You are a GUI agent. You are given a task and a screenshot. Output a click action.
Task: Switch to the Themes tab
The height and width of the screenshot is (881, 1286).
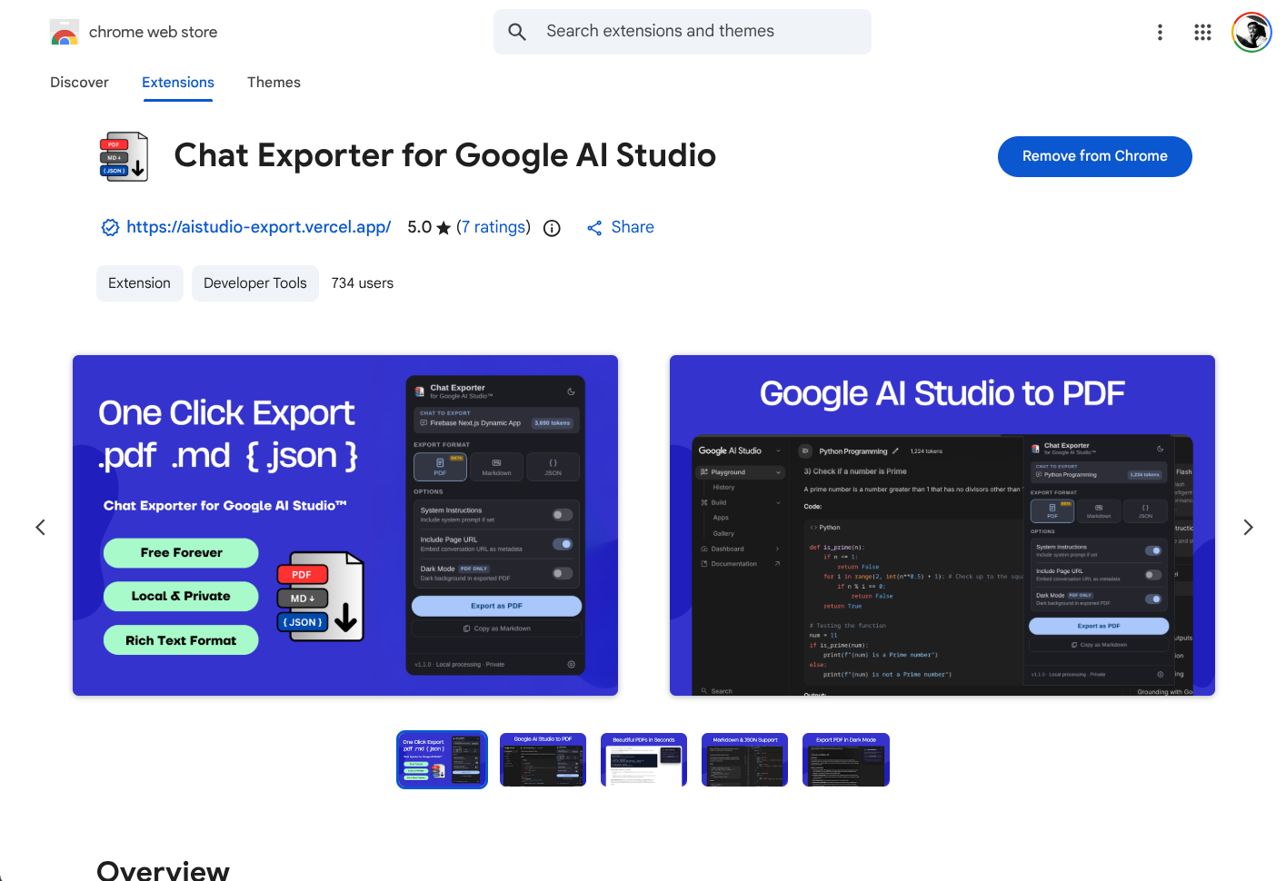pos(274,83)
